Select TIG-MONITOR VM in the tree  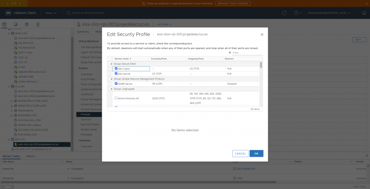click(x=26, y=48)
